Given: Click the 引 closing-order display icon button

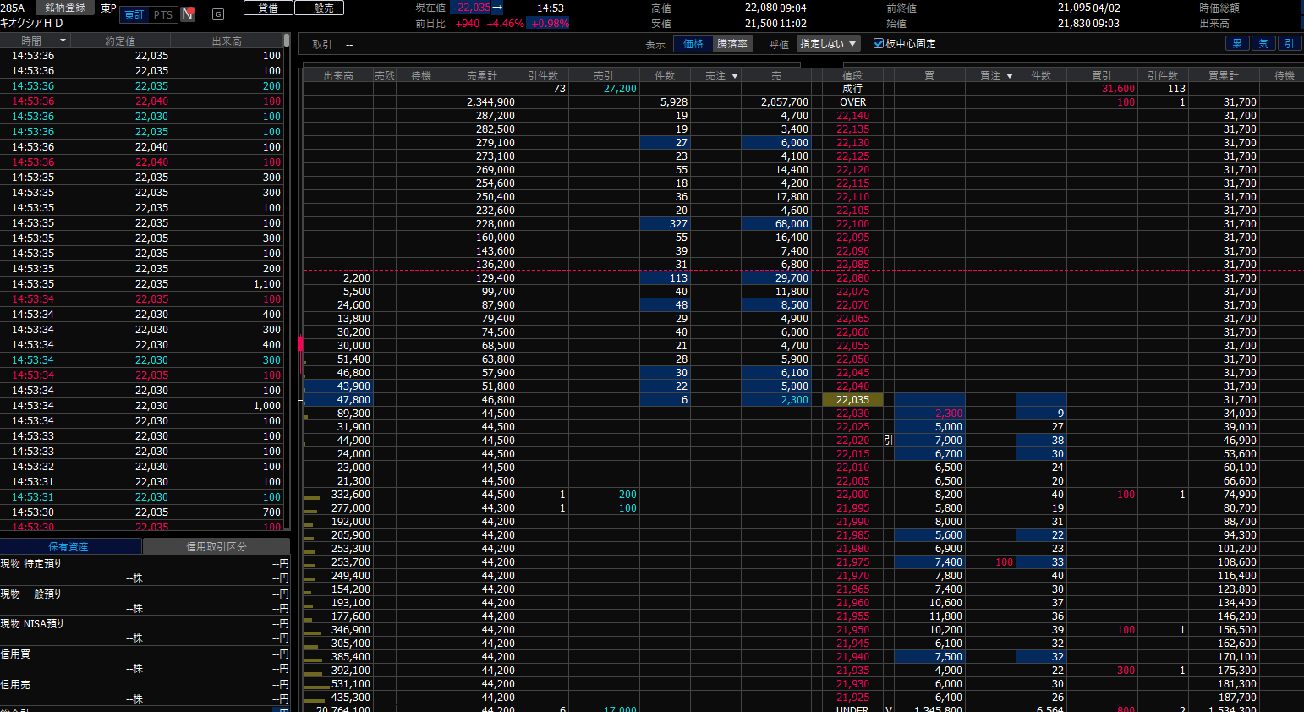Looking at the screenshot, I should tap(1289, 44).
